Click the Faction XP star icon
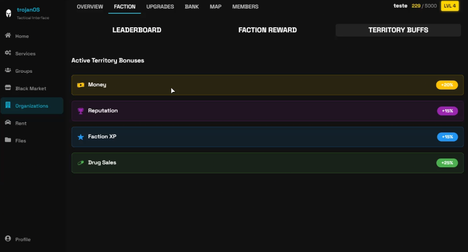The height and width of the screenshot is (252, 468). pos(81,137)
